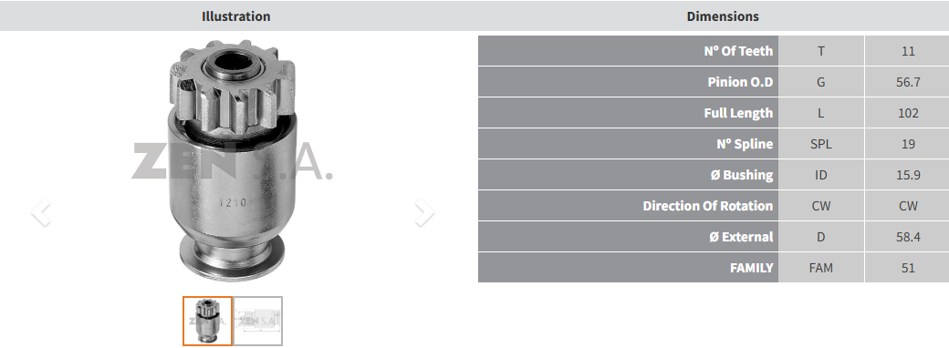The width and height of the screenshot is (949, 348).
Task: Click the 58.4 external diameter value
Action: point(908,237)
